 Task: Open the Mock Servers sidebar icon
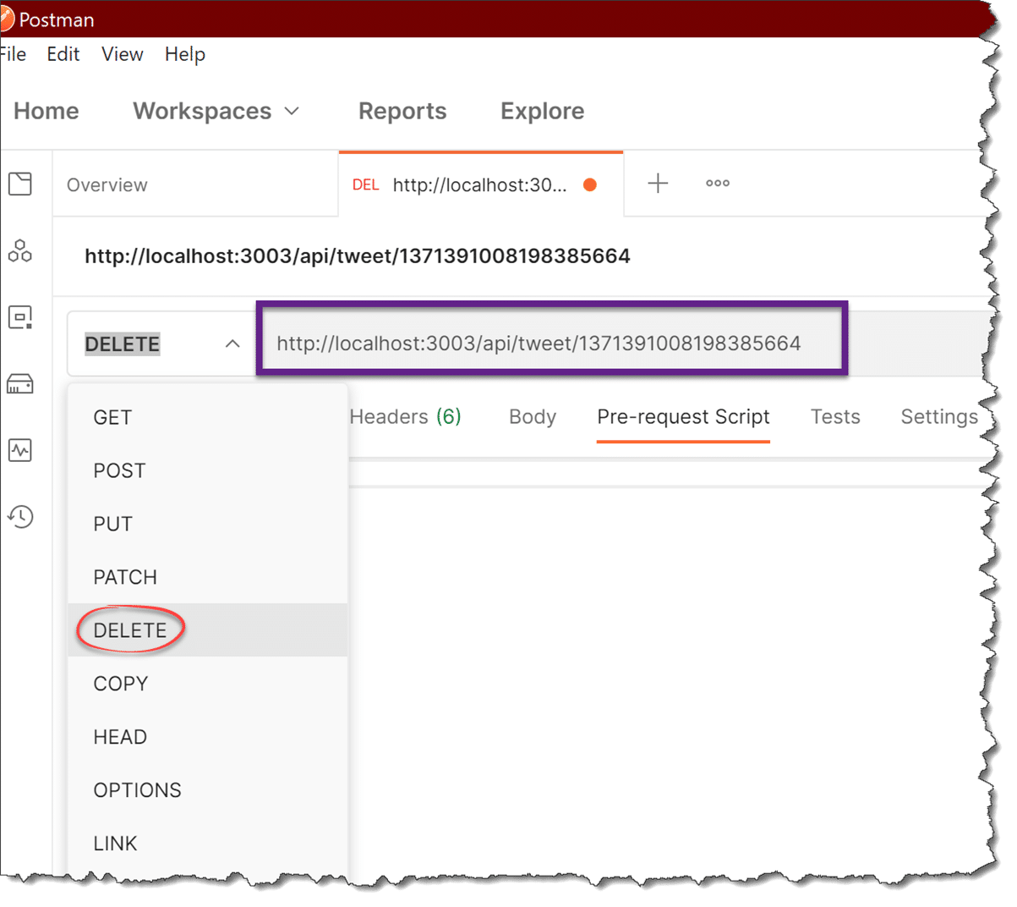pyautogui.click(x=20, y=384)
